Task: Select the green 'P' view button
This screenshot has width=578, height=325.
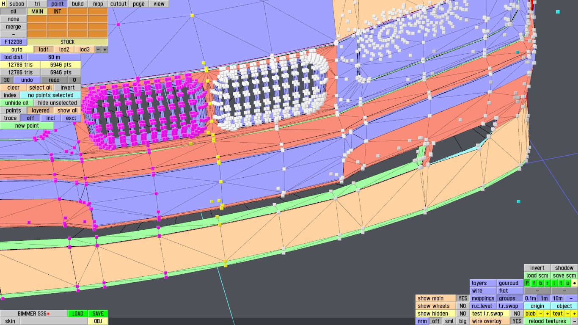Action: [x=527, y=283]
